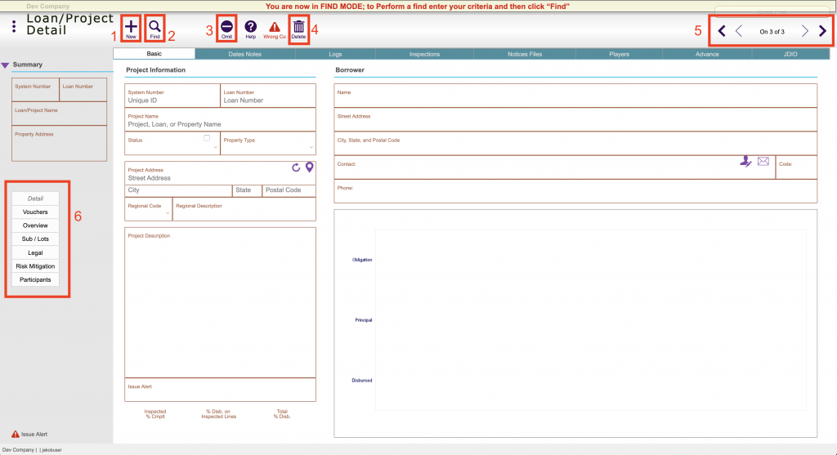Switch to the JDIO tab

(x=790, y=54)
